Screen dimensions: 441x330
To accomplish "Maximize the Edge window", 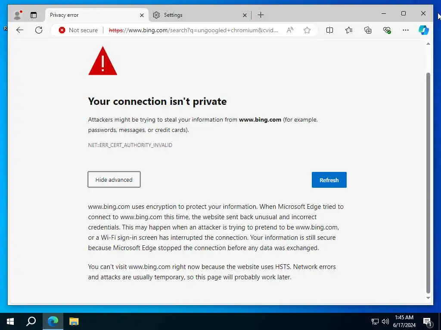I will coord(404,13).
